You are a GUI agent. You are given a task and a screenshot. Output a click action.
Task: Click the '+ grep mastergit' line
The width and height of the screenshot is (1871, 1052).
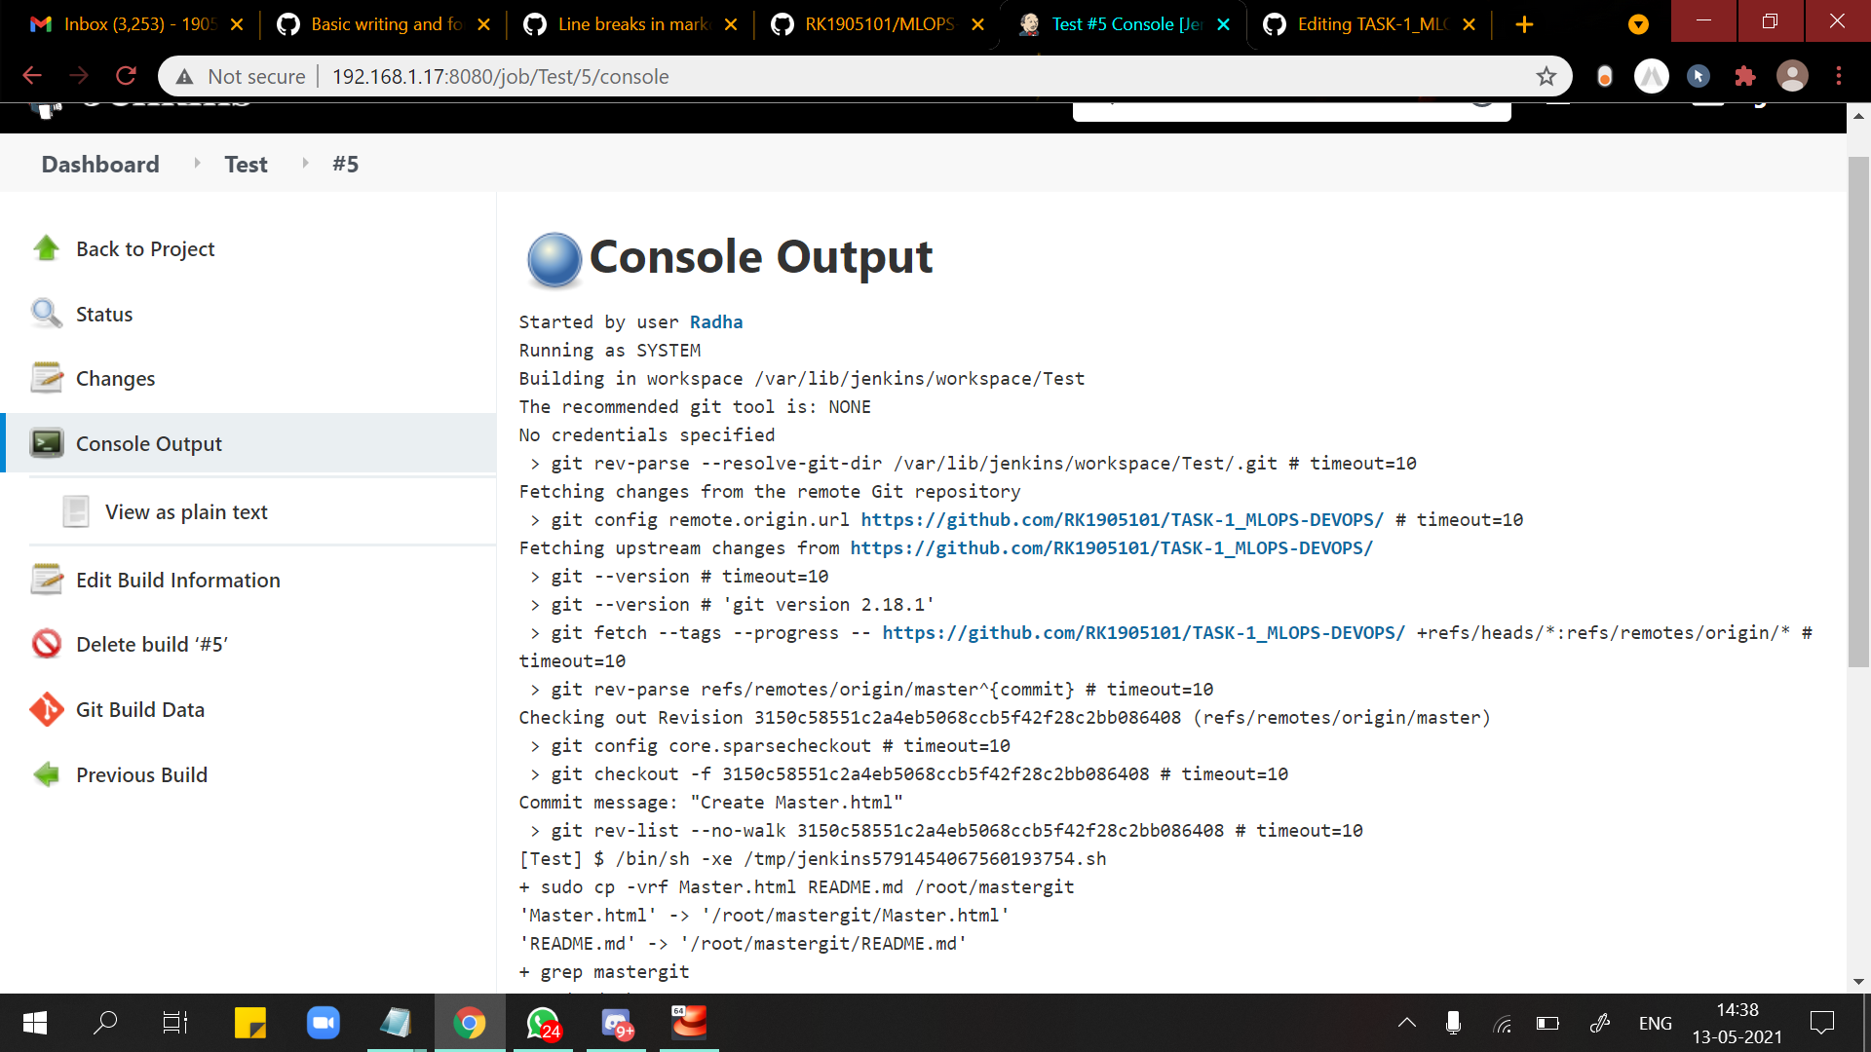tap(604, 971)
